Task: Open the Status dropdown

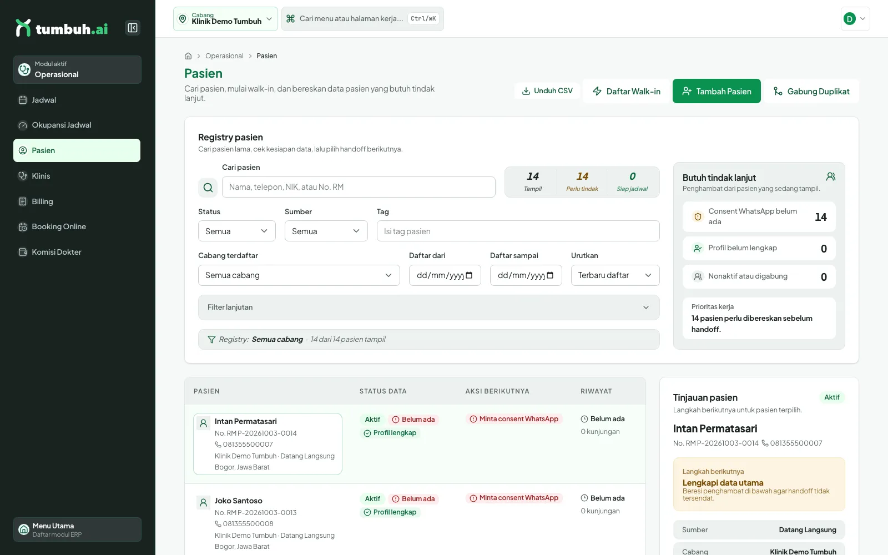Action: pyautogui.click(x=237, y=231)
